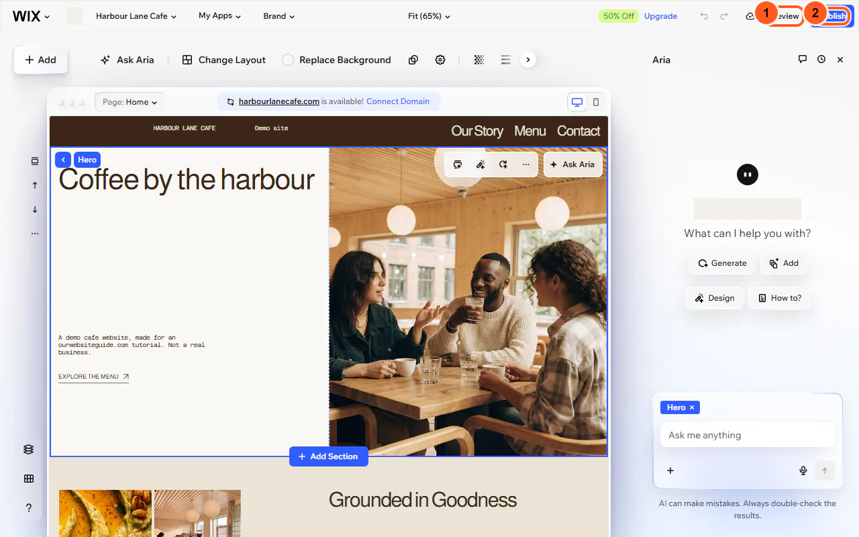Click the Ask me anything input field
The image size is (859, 537).
(x=748, y=435)
